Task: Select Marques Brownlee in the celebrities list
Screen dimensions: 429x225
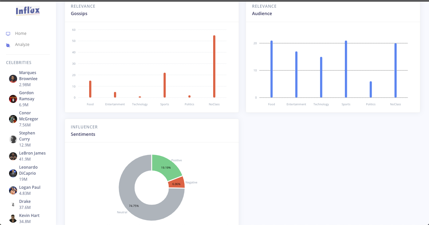Action: coord(28,76)
